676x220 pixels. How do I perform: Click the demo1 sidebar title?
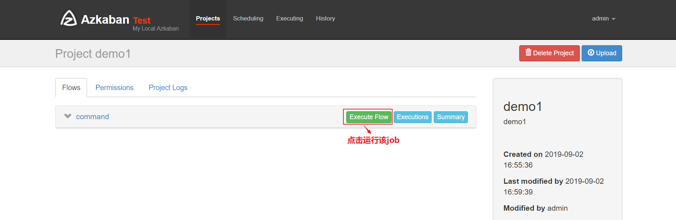pyautogui.click(x=522, y=107)
